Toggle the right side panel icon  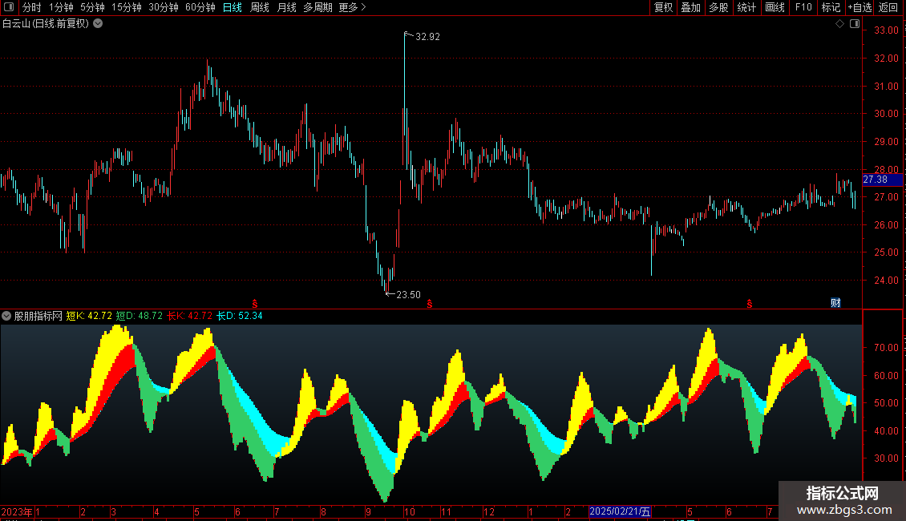click(855, 24)
